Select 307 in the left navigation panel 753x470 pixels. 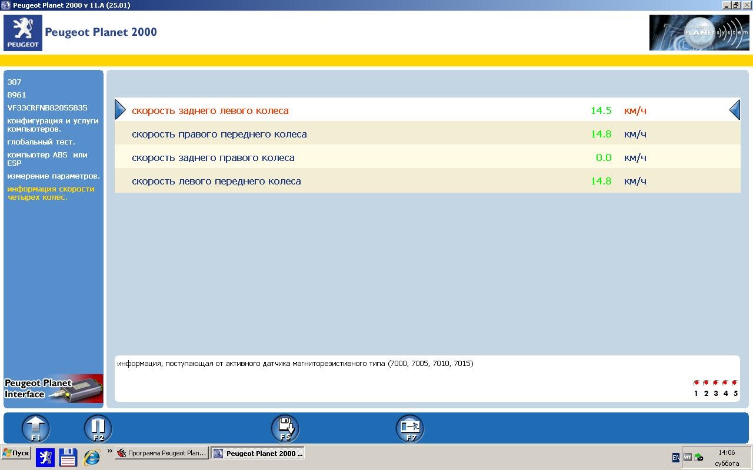click(15, 82)
